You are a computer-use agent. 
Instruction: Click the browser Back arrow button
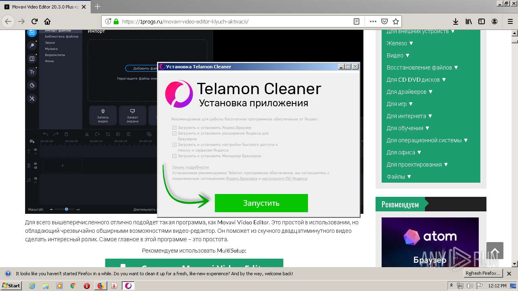(8, 21)
